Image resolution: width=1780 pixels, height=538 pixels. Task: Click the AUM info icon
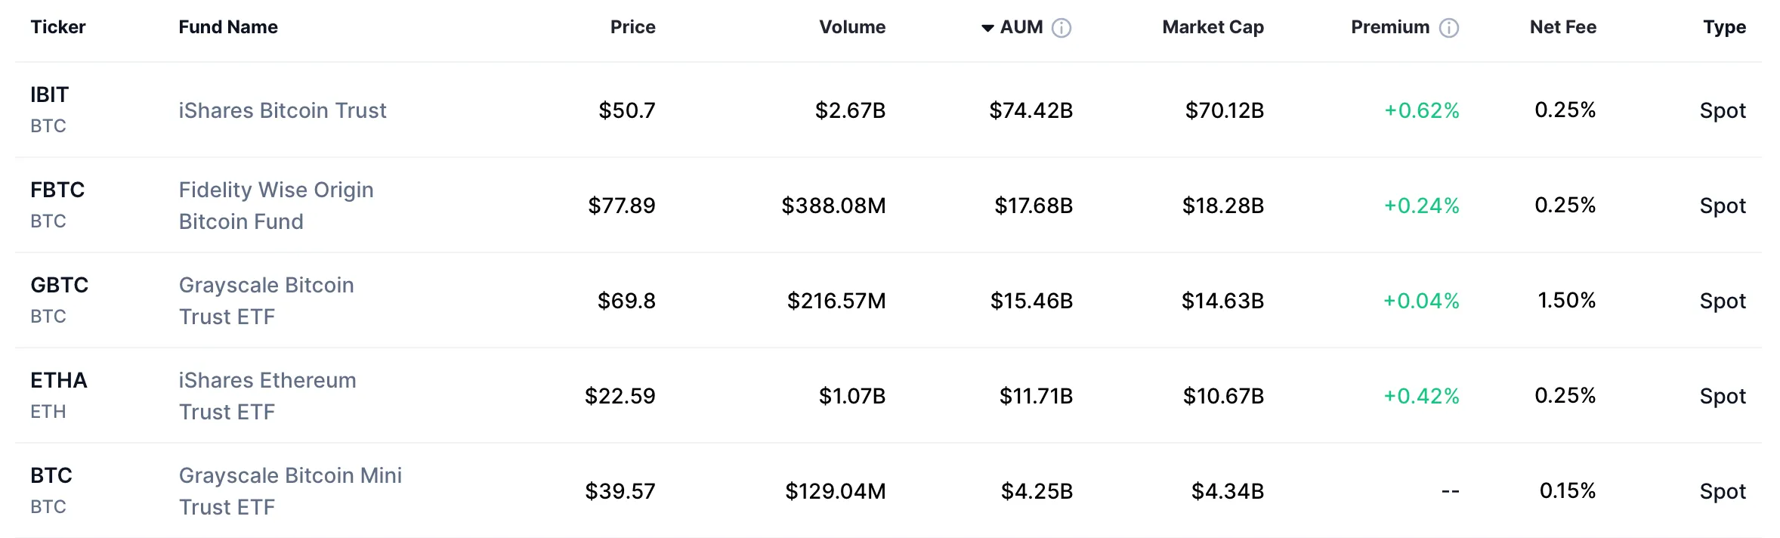[x=1063, y=27]
